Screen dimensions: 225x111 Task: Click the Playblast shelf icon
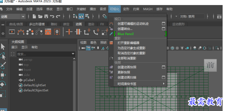[12, 32]
